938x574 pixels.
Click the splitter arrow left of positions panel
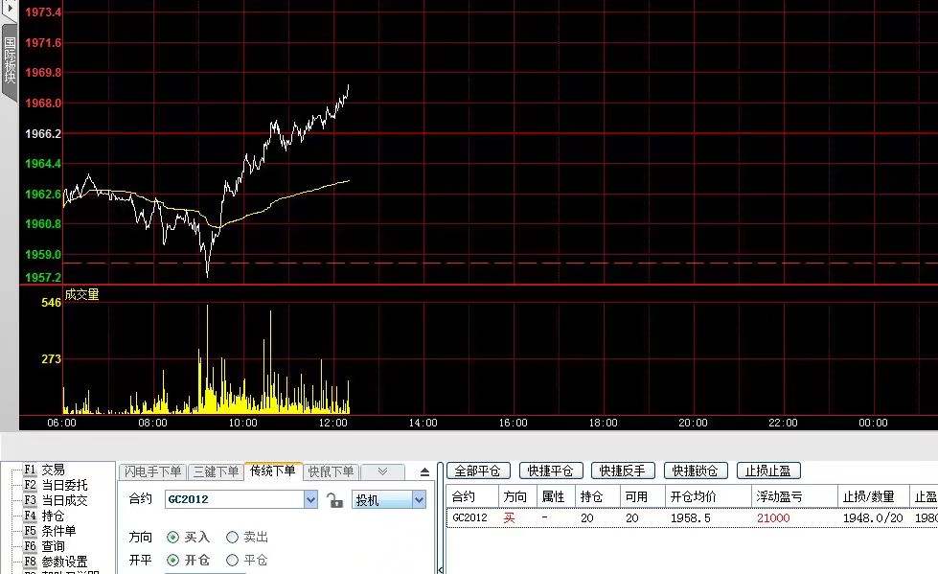(x=441, y=568)
